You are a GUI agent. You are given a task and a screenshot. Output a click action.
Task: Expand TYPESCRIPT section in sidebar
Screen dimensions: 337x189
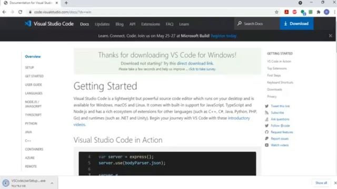(33, 115)
